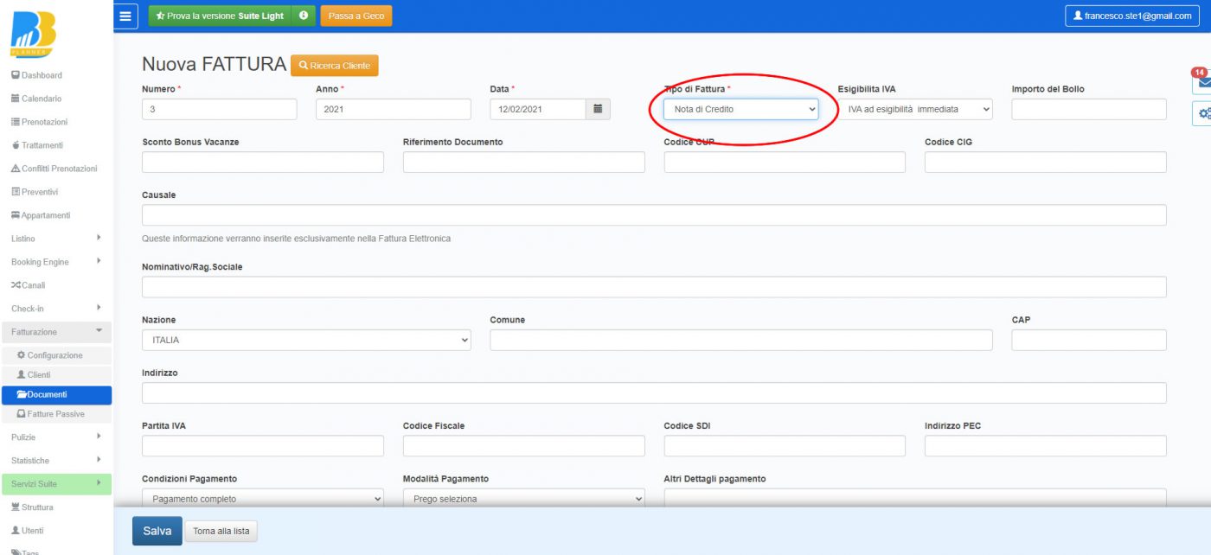The width and height of the screenshot is (1211, 555).
Task: Open Prenotazioni in the sidebar
Action: tap(39, 122)
